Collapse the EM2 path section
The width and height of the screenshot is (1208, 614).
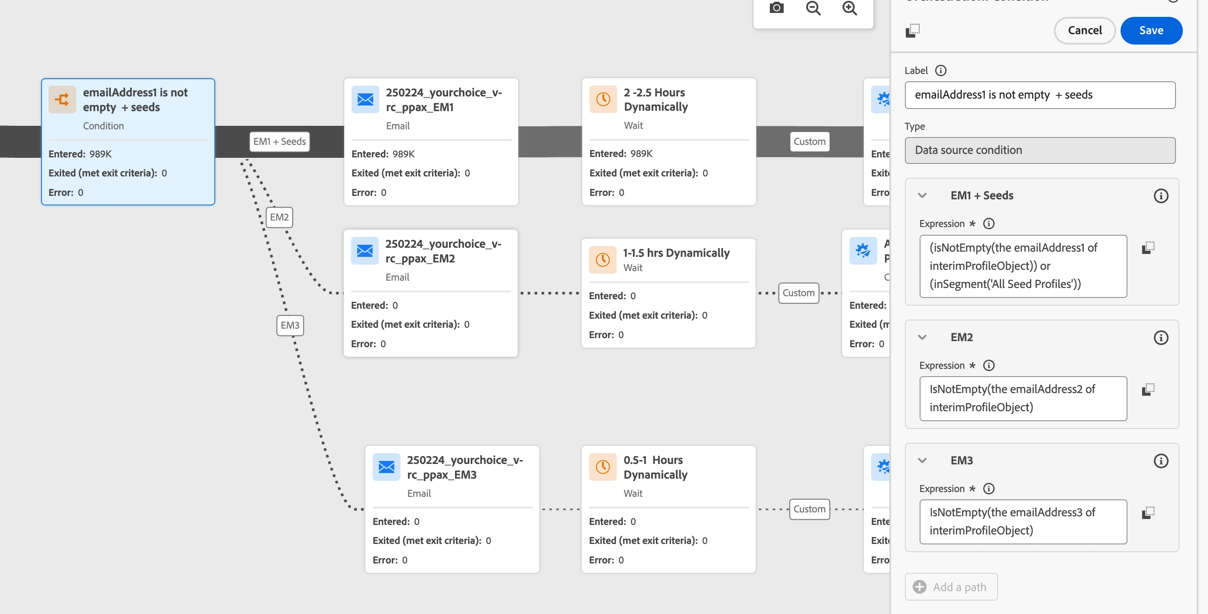922,337
